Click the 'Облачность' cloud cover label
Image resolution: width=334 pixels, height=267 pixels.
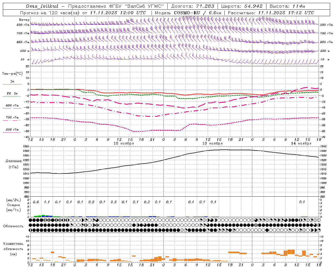click(x=13, y=226)
